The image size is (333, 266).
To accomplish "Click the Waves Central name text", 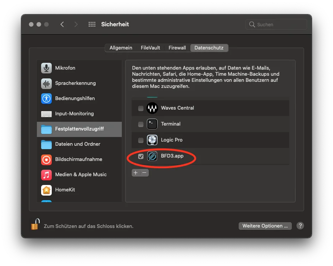I will pyautogui.click(x=177, y=108).
